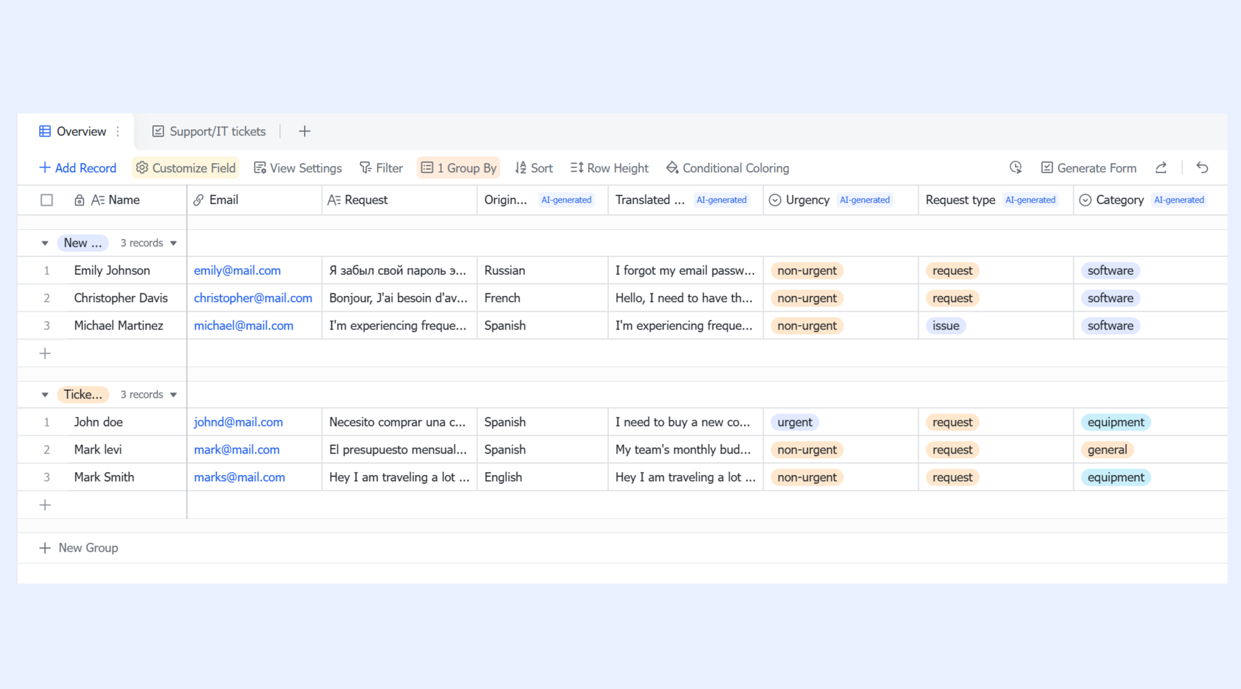
Task: Click Request cell starting 'Necesito comprar una'
Action: pos(399,422)
